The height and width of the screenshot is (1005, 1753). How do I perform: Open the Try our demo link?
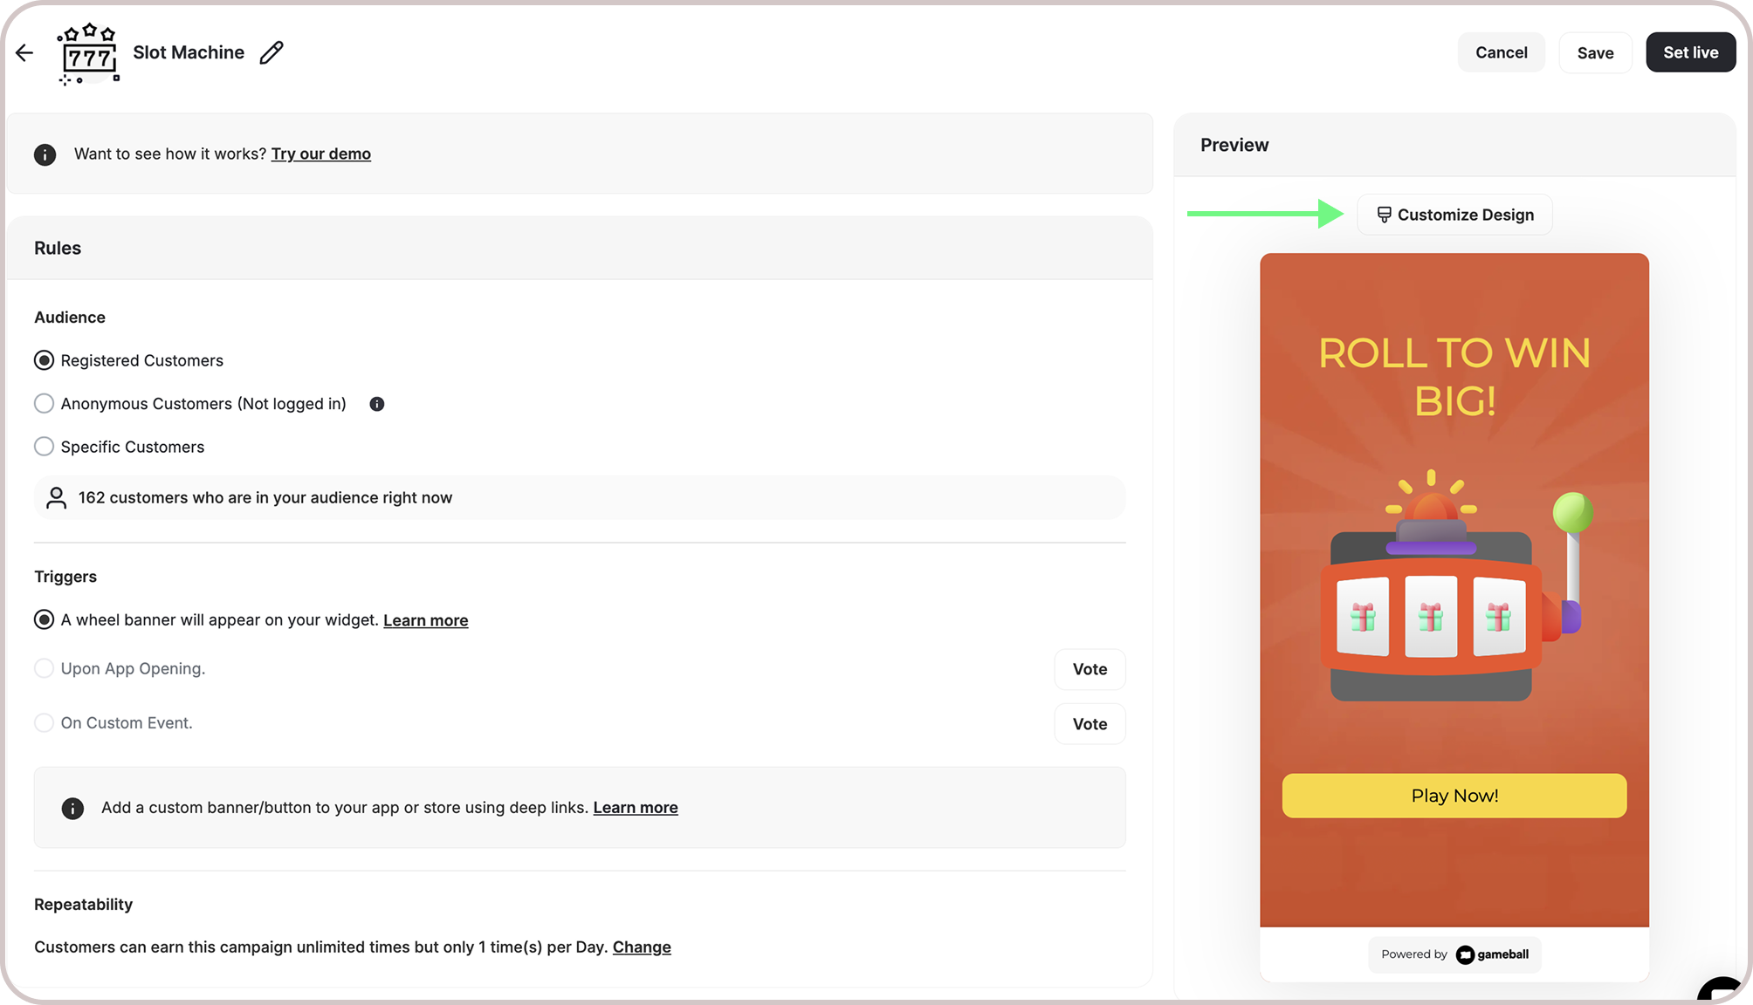(320, 154)
